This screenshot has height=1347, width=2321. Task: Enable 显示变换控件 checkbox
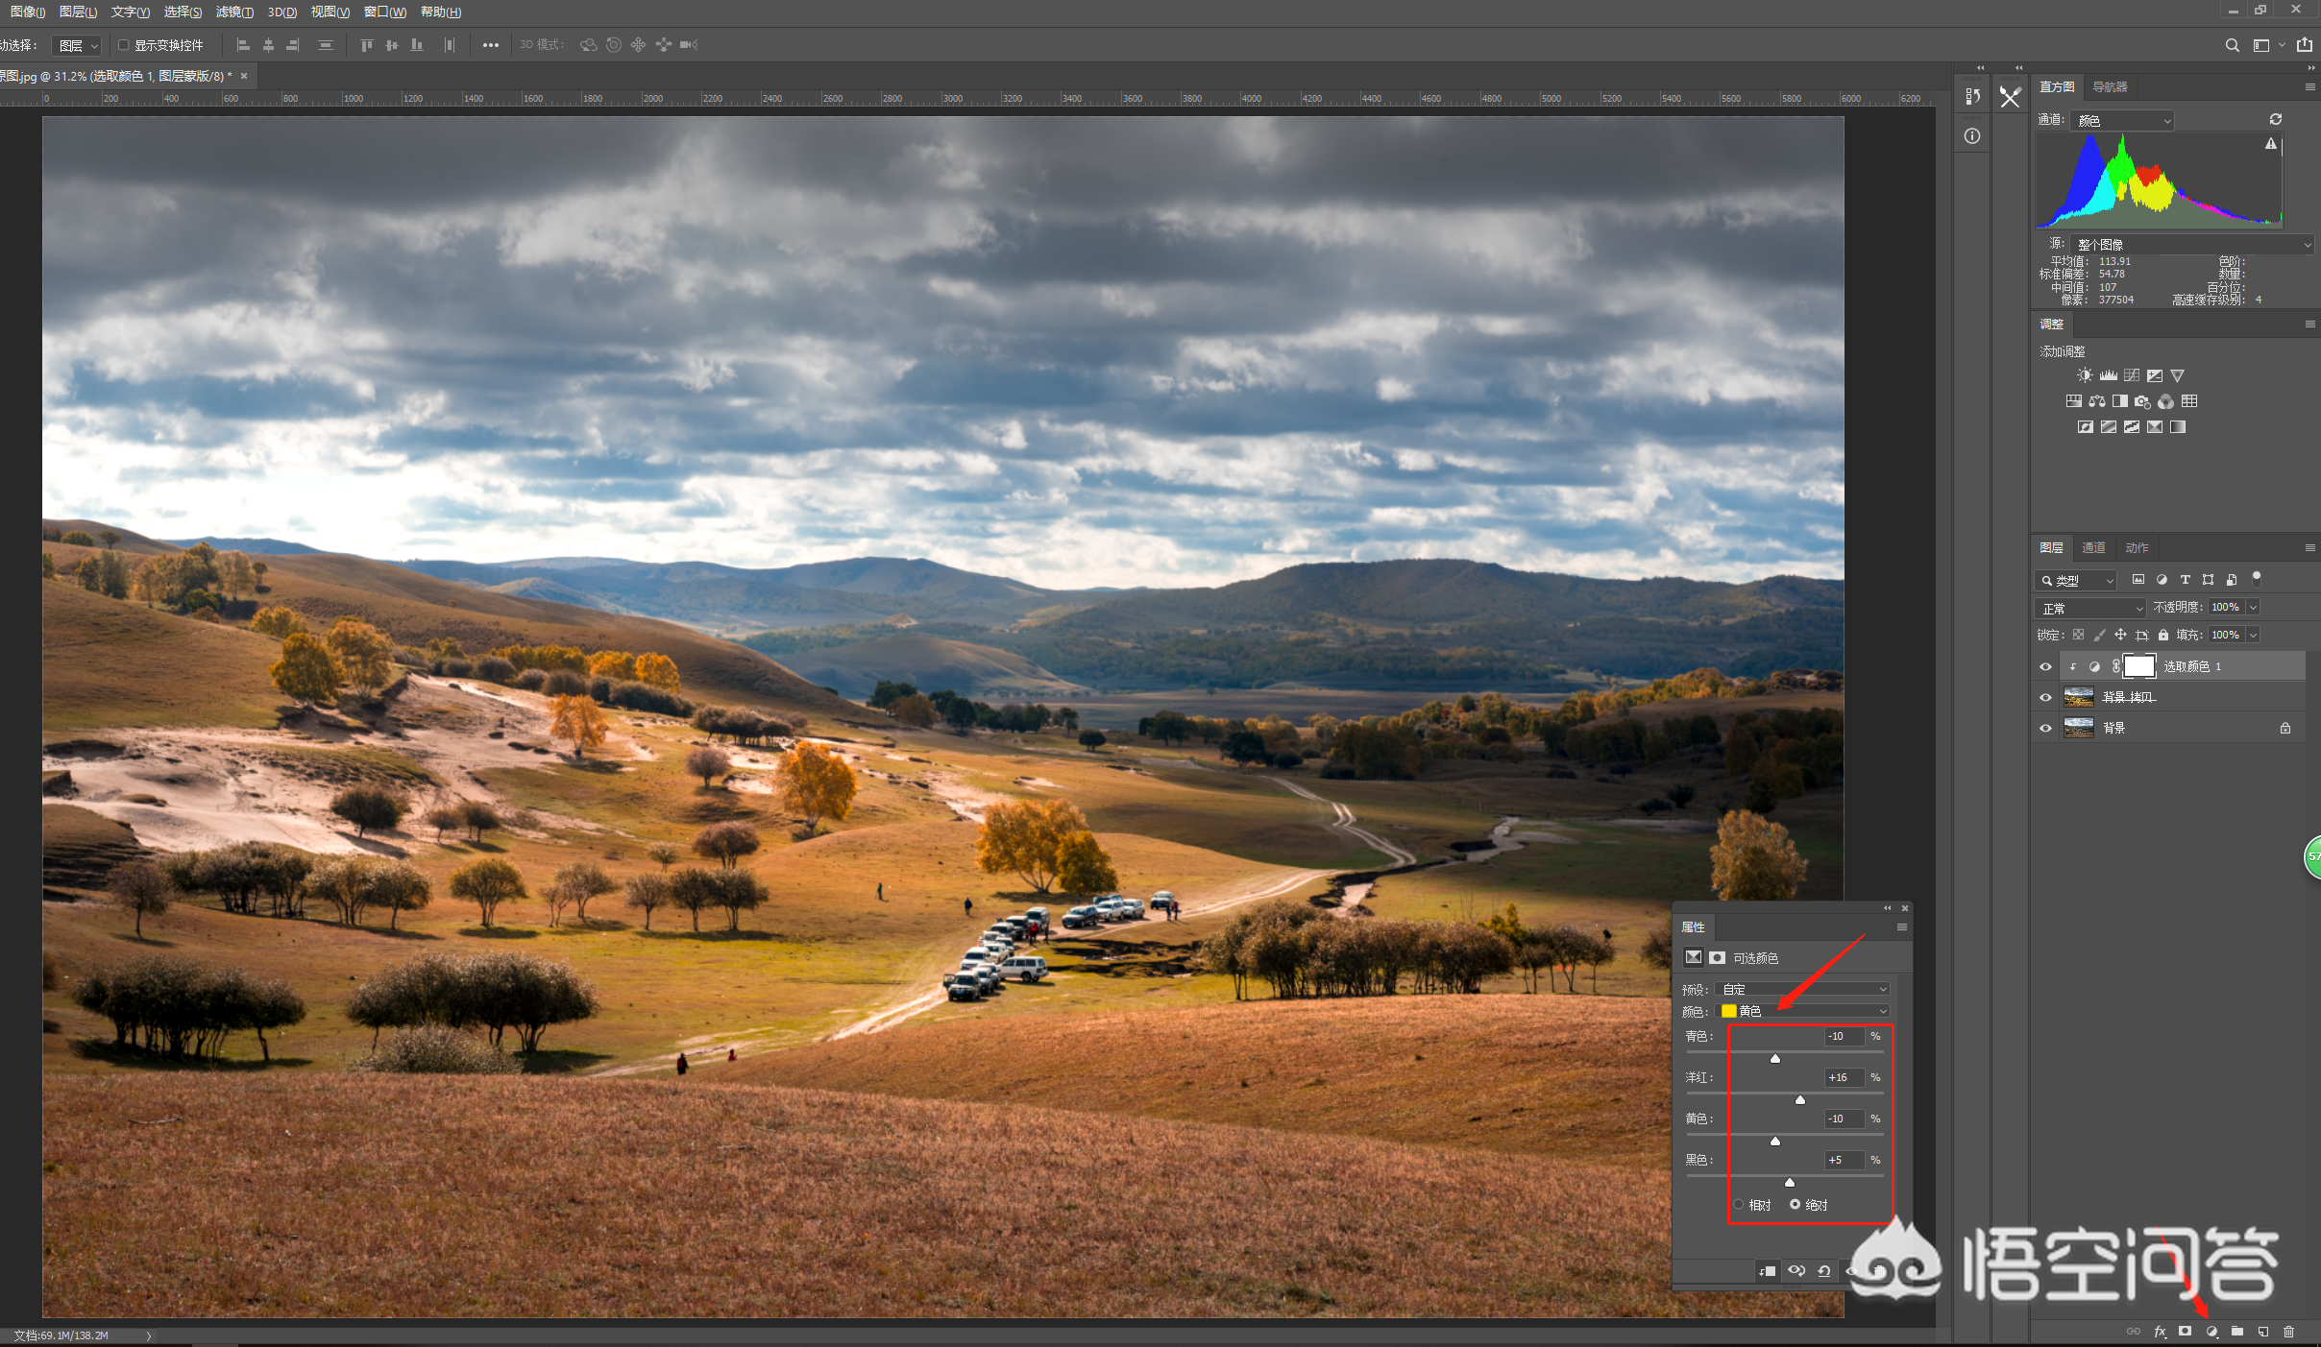[x=123, y=45]
